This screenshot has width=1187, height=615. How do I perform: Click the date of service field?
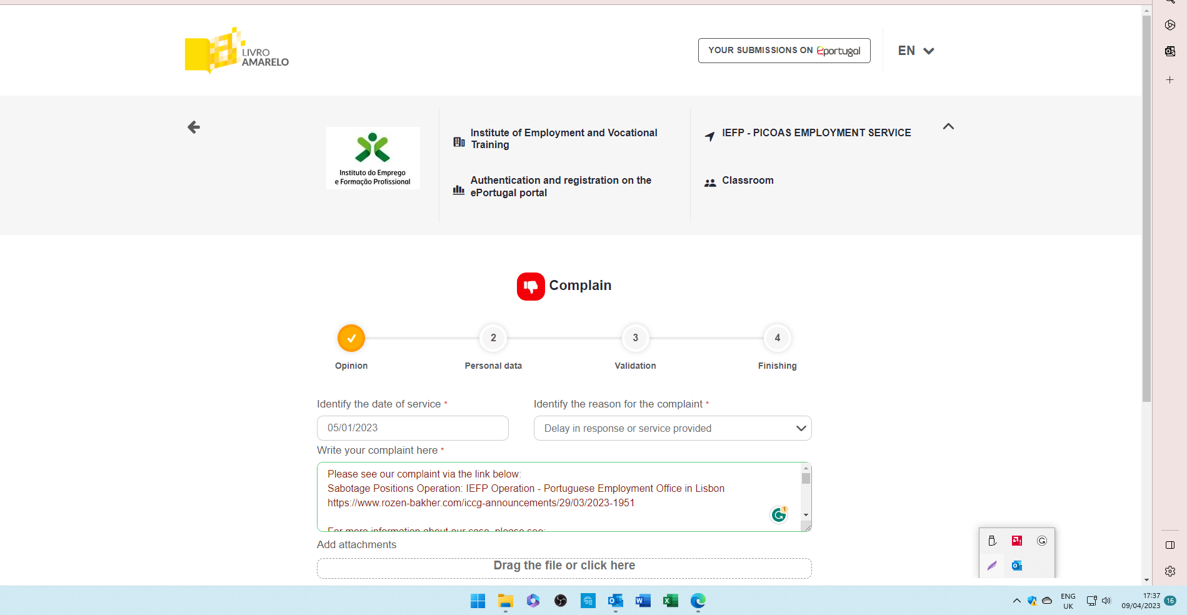[x=413, y=428]
